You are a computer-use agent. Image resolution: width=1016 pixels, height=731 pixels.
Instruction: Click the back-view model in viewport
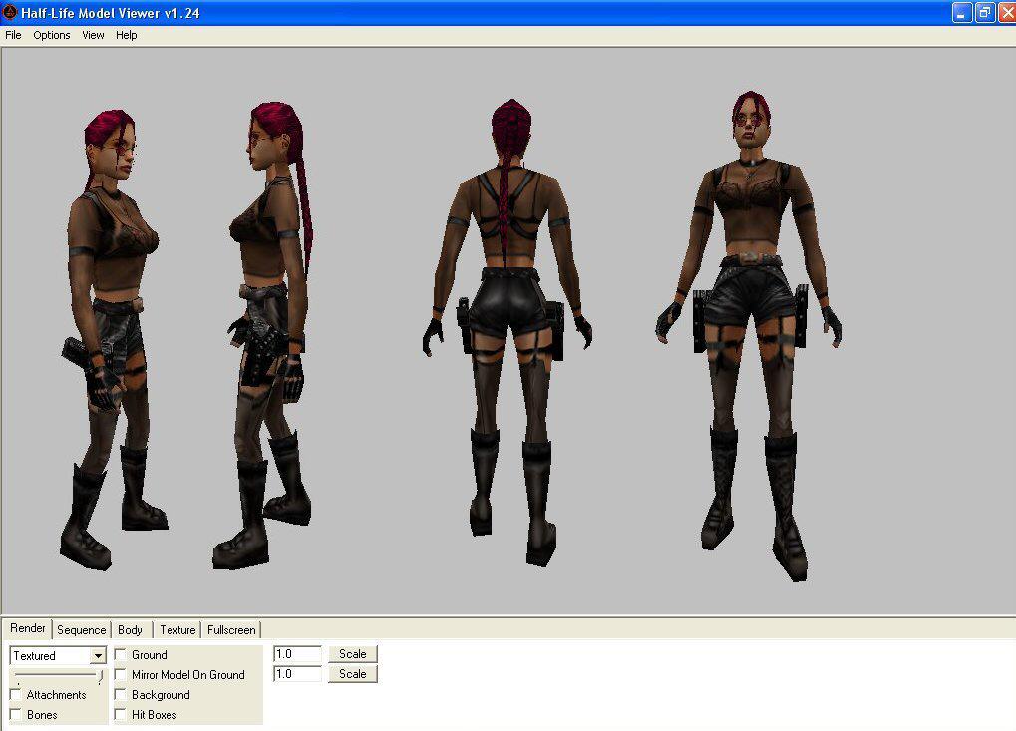click(508, 330)
